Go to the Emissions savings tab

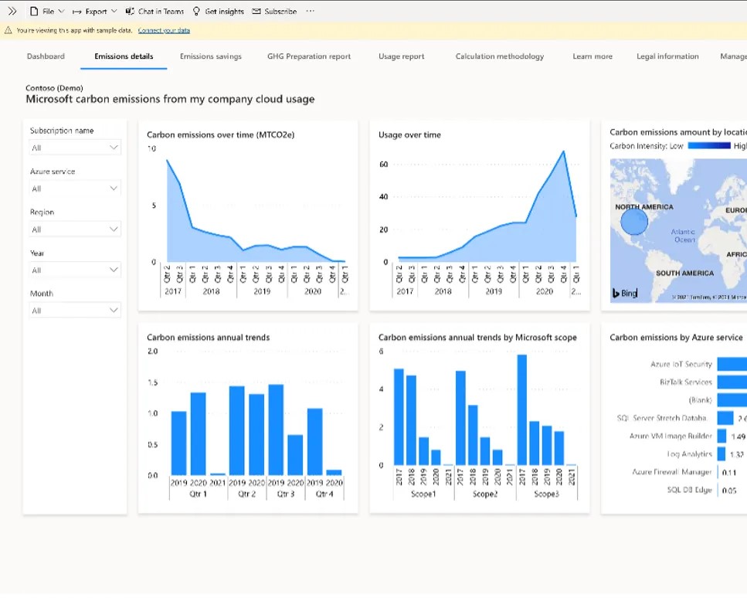click(211, 56)
